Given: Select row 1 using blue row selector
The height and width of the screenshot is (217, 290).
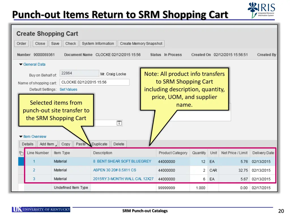Looking at the screenshot, I should (x=21, y=161).
